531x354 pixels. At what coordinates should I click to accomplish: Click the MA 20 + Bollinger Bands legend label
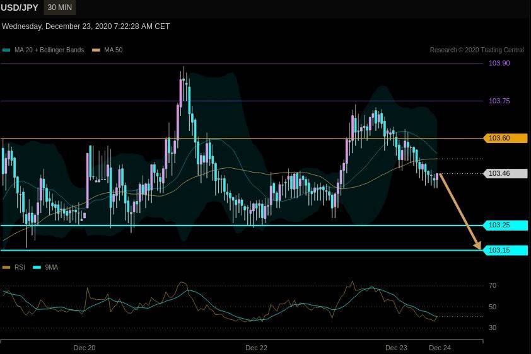tap(49, 50)
